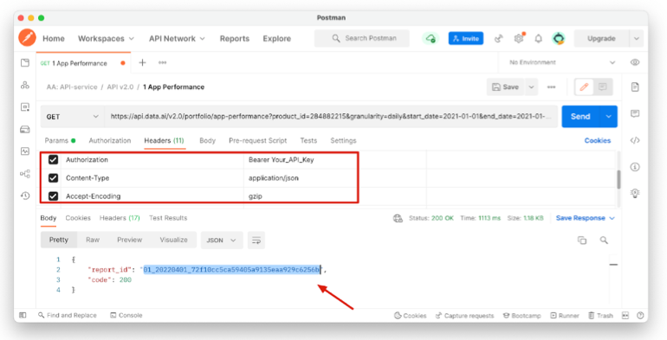667x340 pixels.
Task: Go to Home in the top navigation
Action: 54,38
